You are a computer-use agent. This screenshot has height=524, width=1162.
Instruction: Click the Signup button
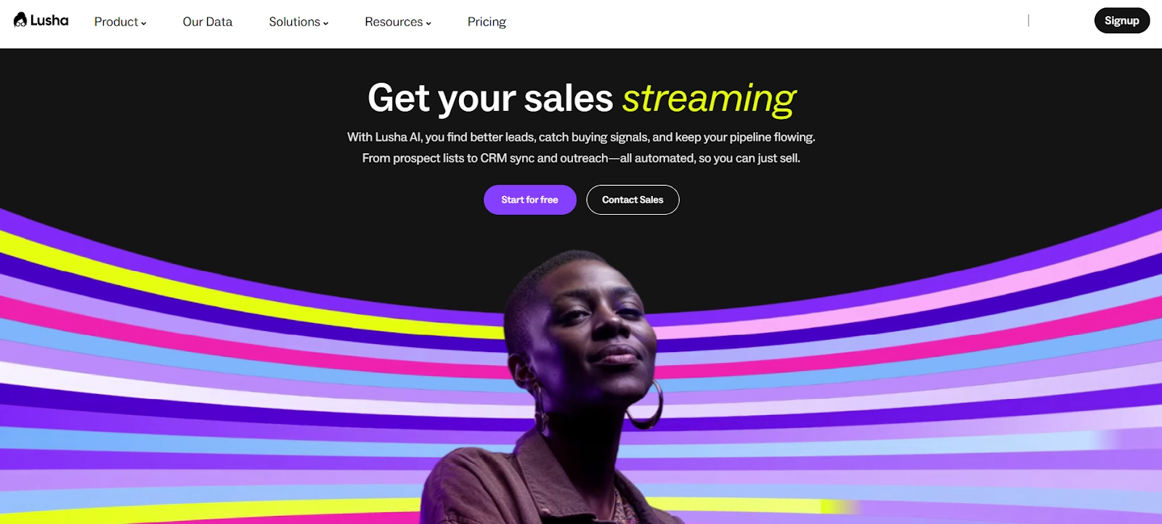click(1122, 20)
